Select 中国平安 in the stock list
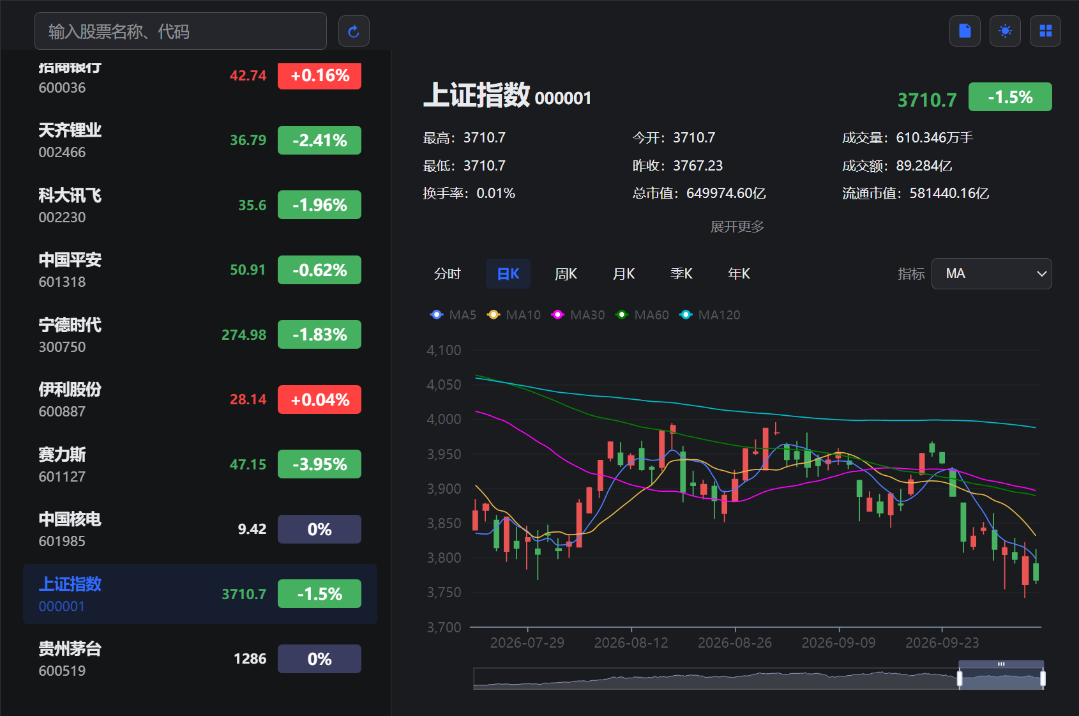 (x=200, y=270)
